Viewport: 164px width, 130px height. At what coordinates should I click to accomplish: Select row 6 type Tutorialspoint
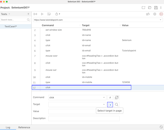[x=98, y=51]
